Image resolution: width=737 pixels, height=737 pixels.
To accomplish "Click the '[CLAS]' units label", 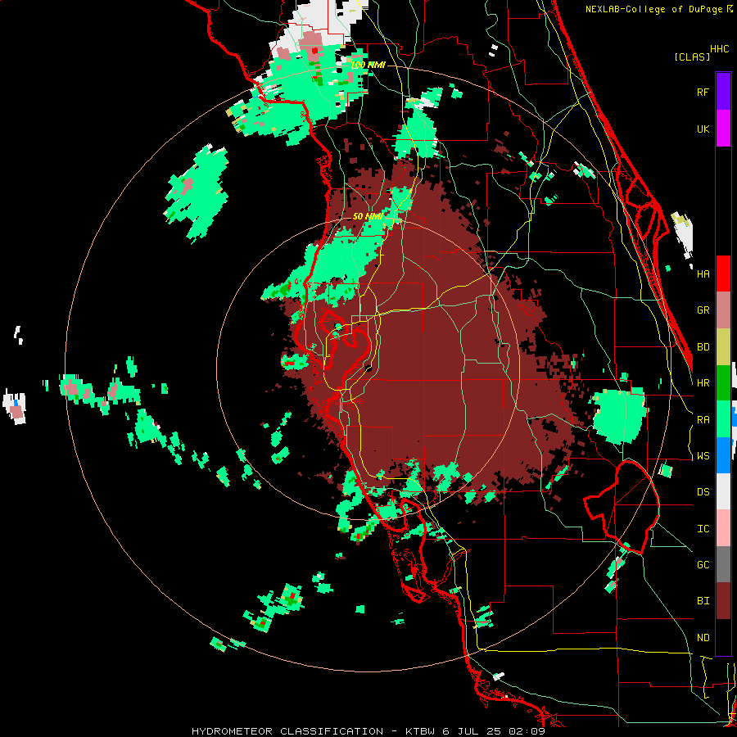I will [692, 57].
